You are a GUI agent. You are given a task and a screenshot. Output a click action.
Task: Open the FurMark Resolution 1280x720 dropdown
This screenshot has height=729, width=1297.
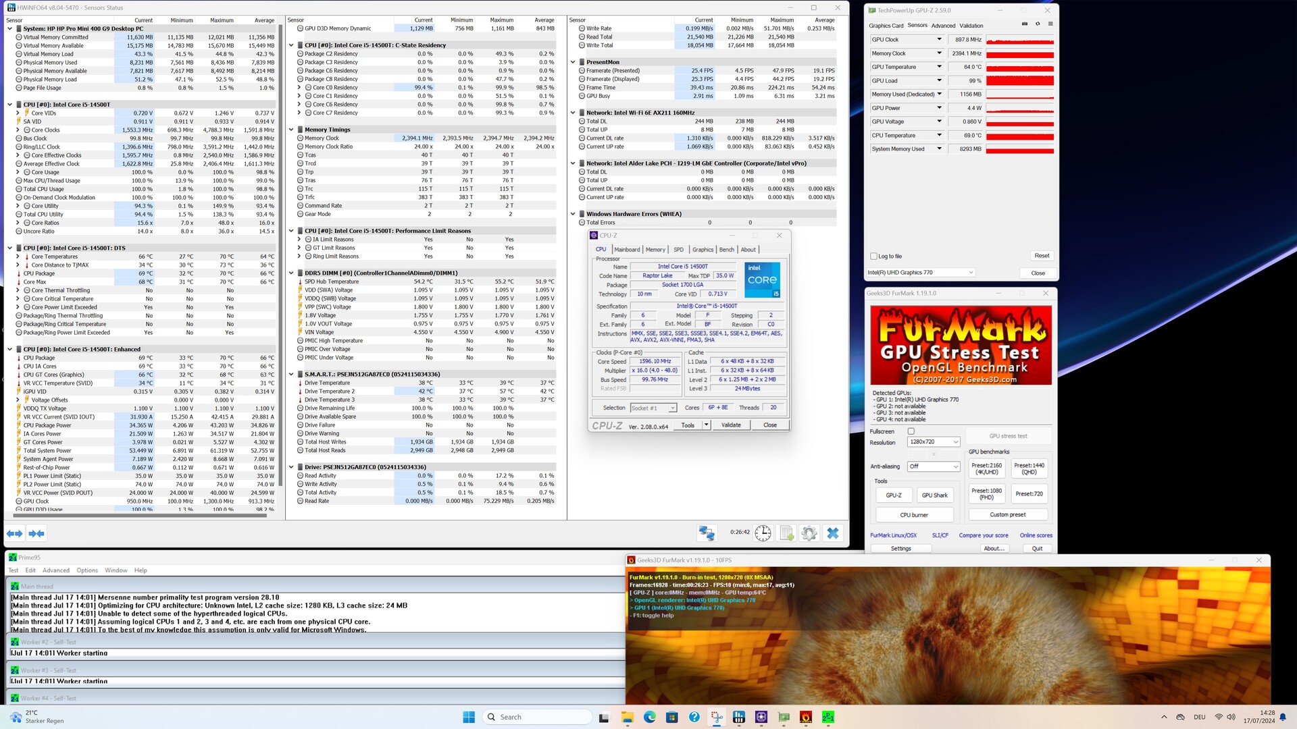934,442
